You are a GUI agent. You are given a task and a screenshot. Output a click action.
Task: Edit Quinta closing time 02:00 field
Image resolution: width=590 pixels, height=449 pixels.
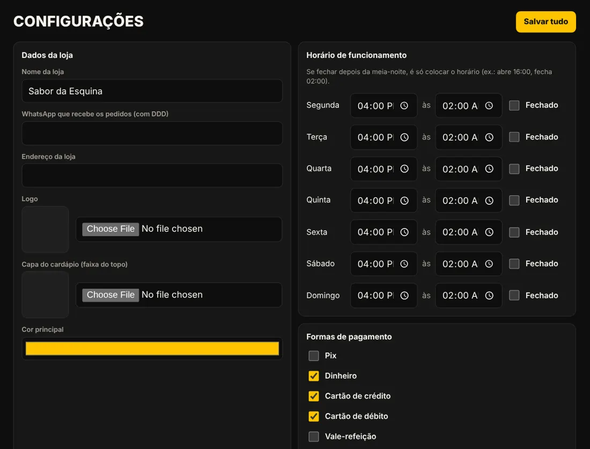[x=468, y=201]
